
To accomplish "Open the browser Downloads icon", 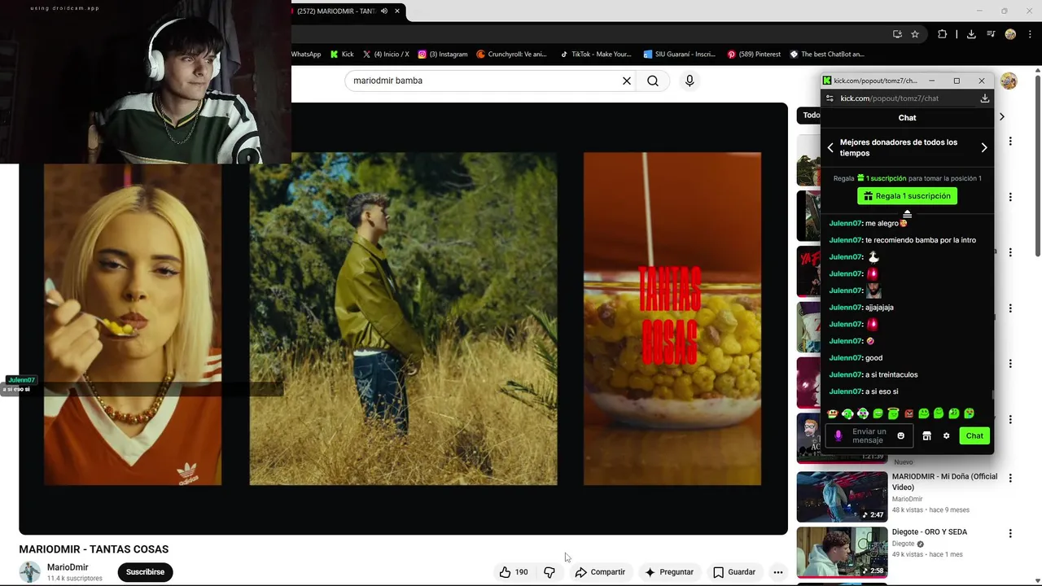I will [971, 34].
